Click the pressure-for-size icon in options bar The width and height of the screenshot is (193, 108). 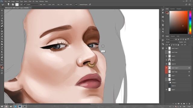click(x=90, y=4)
